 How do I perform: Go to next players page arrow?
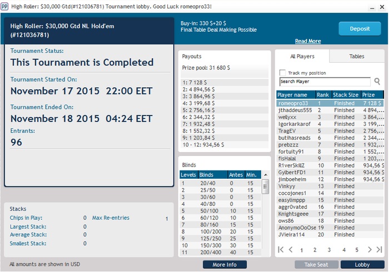(370, 249)
